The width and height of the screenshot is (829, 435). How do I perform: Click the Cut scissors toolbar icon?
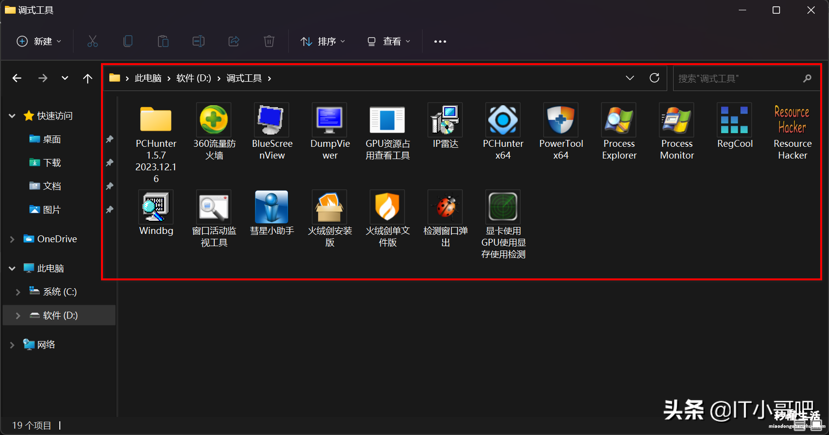pyautogui.click(x=93, y=42)
